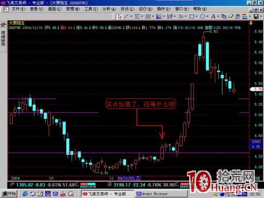Open dropdown arrow next to Gann fan tool

tap(164, 16)
